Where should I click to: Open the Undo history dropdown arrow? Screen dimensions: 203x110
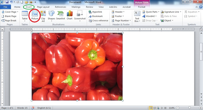[14, 2]
